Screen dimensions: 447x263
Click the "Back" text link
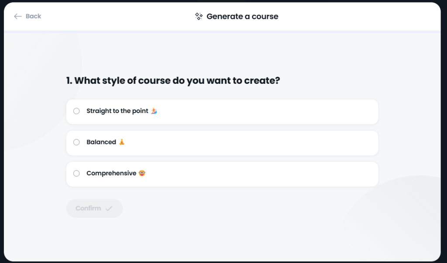point(33,16)
